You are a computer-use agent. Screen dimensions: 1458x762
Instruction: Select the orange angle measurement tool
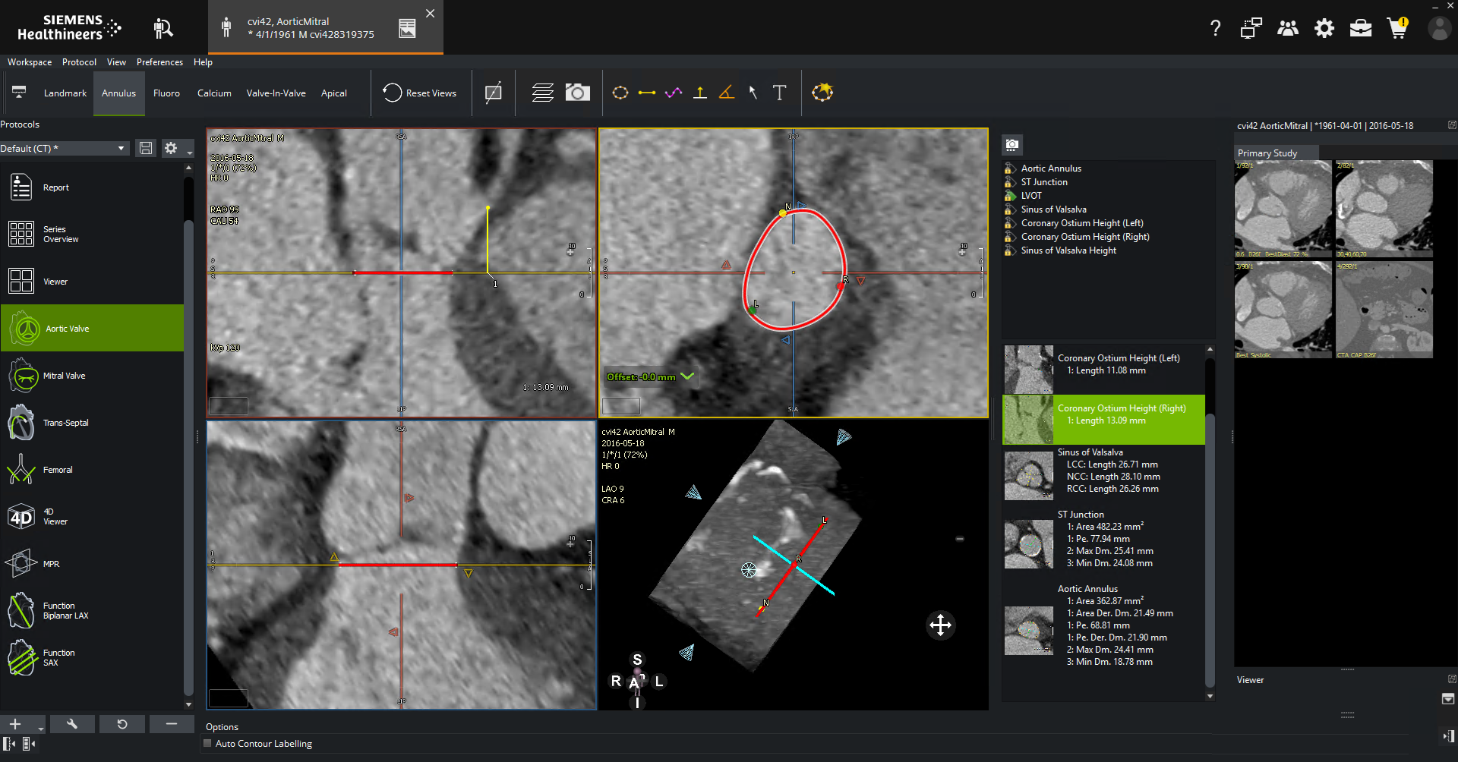[727, 93]
